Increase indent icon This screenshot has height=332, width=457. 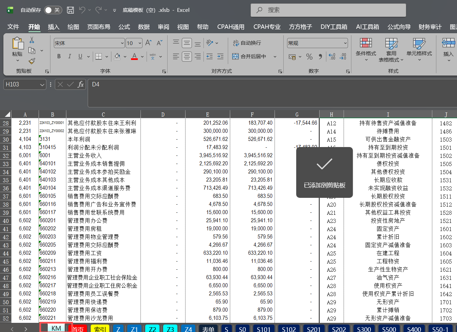tap(220, 56)
